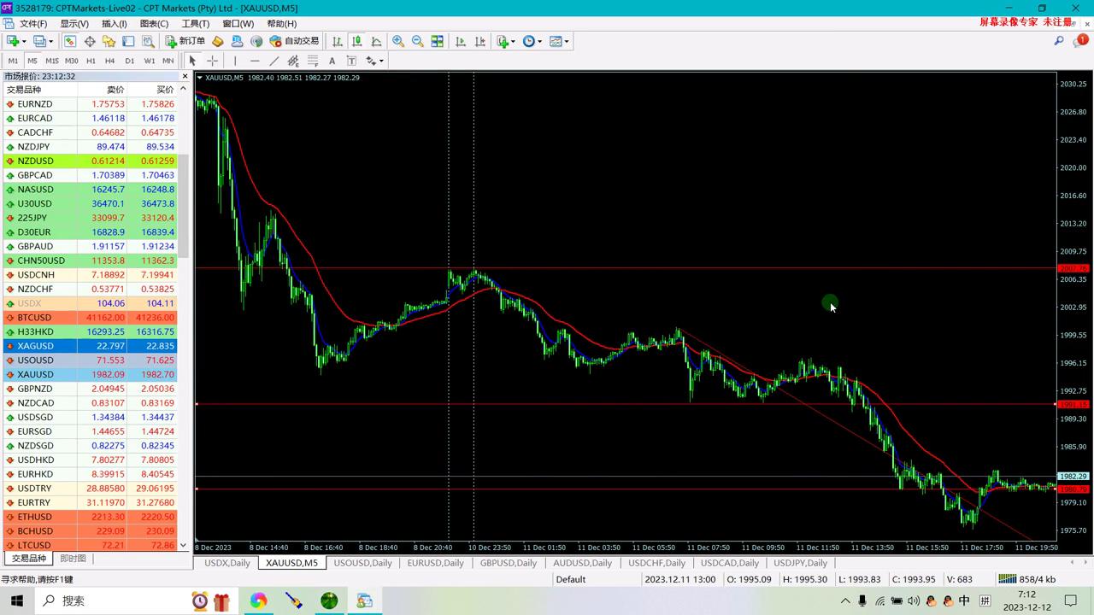Draw a vertical line tool
The height and width of the screenshot is (615, 1094).
coord(235,61)
